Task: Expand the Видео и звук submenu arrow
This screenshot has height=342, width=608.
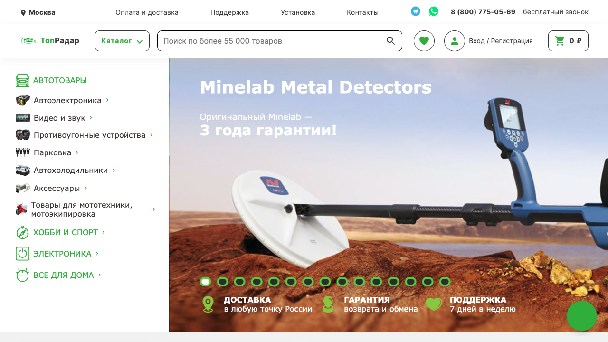Action: [x=91, y=117]
